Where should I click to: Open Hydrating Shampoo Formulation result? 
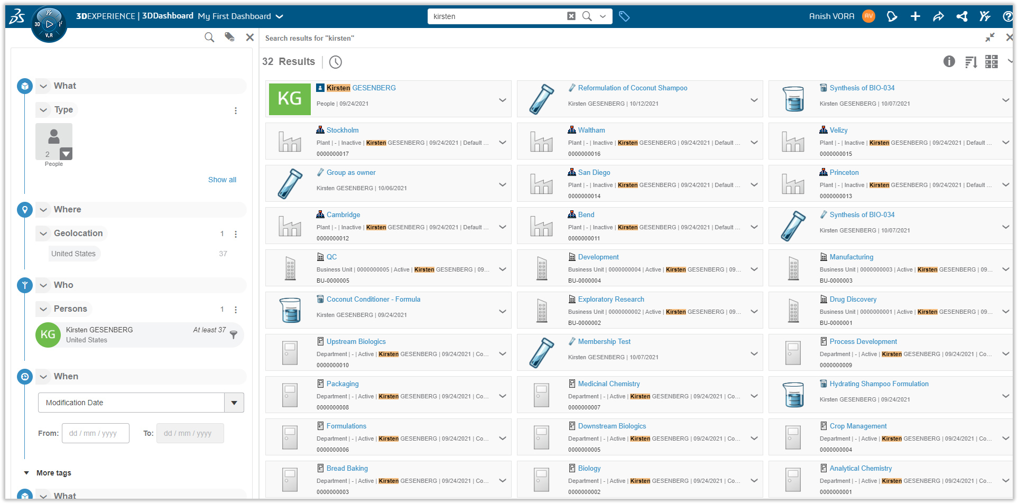[x=879, y=384]
